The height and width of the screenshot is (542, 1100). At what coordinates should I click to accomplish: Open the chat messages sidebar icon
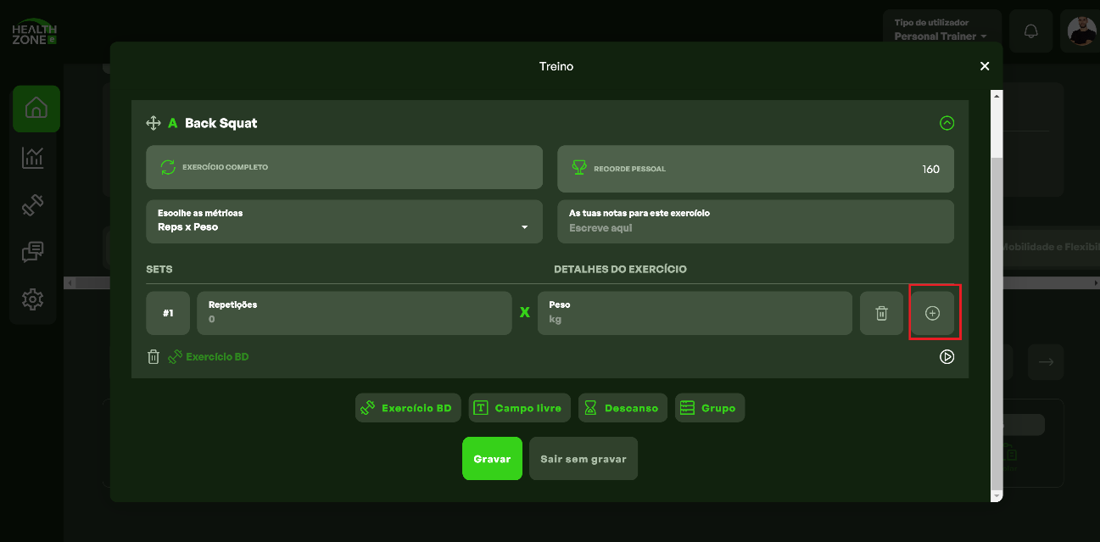[x=34, y=252]
